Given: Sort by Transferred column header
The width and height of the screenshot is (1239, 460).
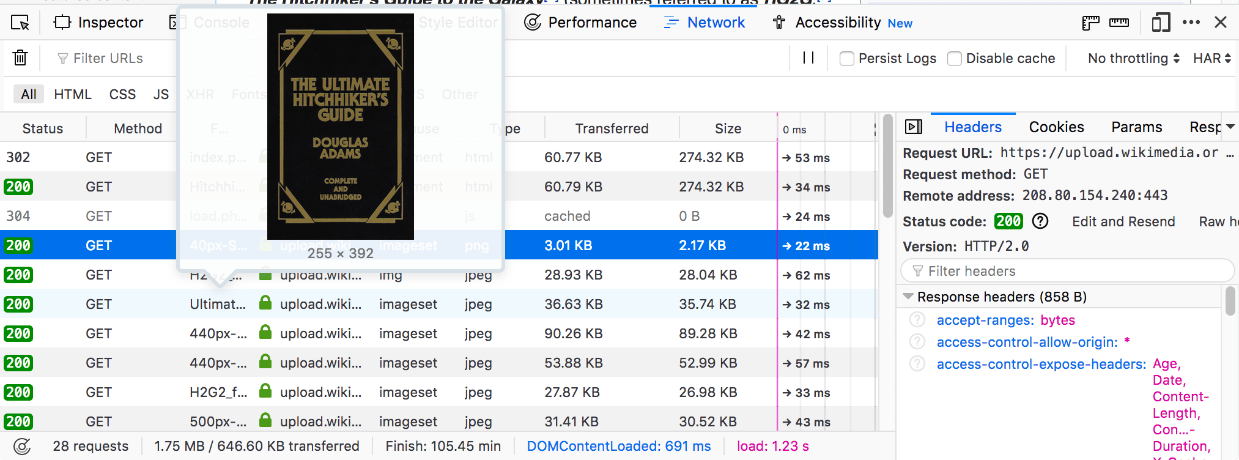Looking at the screenshot, I should [612, 128].
